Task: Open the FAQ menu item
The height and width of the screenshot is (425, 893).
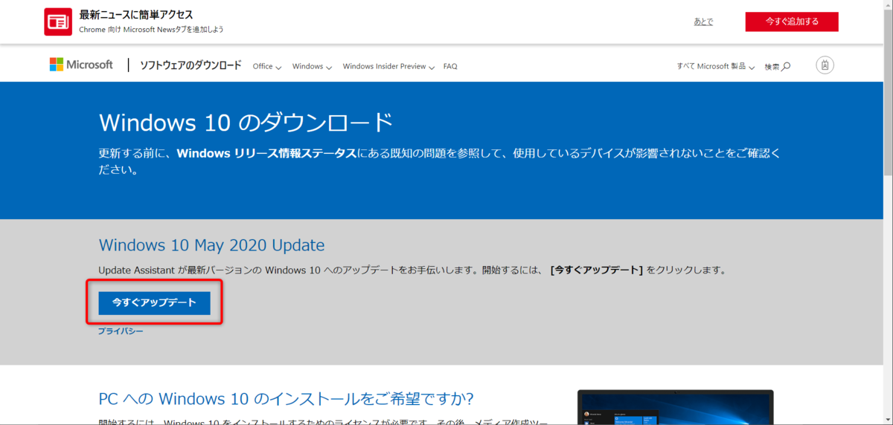Action: tap(450, 66)
